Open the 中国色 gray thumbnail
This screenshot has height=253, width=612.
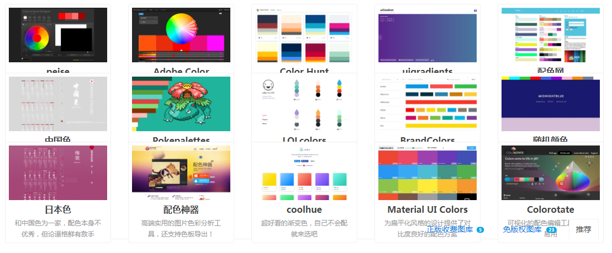pyautogui.click(x=58, y=104)
